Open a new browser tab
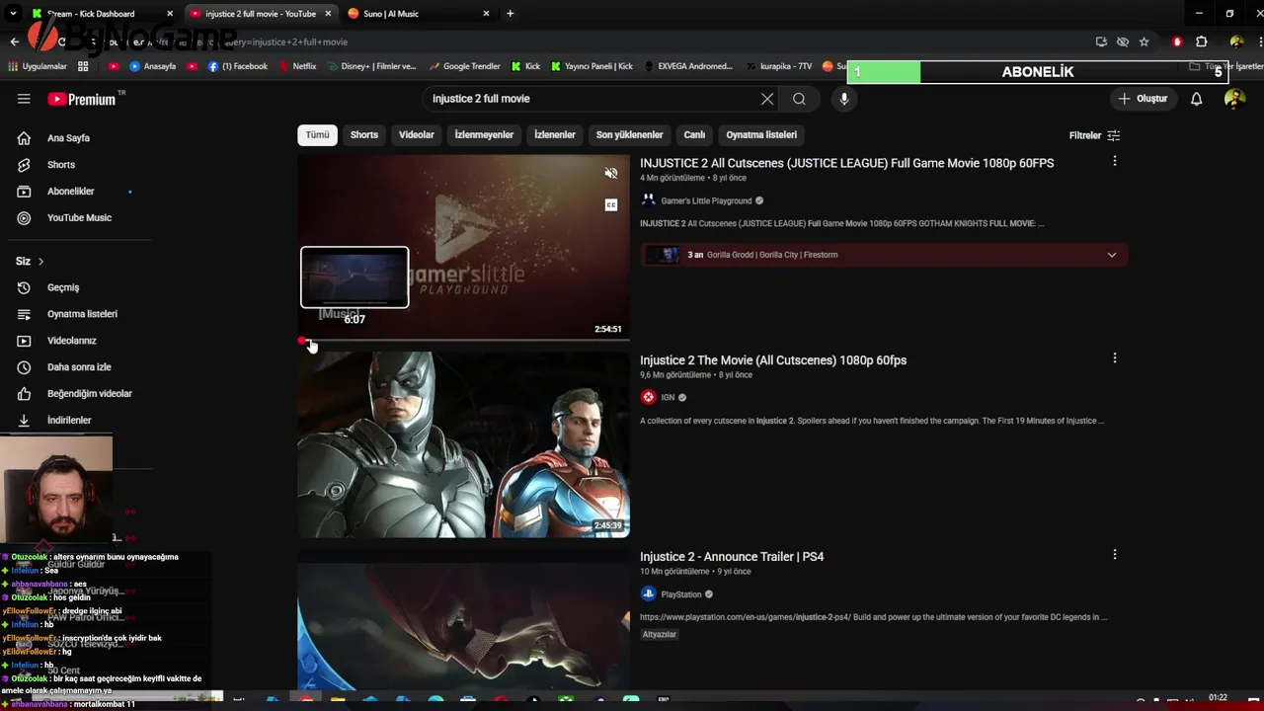This screenshot has width=1264, height=711. (x=510, y=14)
